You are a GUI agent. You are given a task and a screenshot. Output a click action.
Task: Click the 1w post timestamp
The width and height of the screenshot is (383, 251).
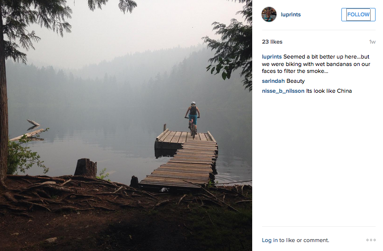point(372,42)
